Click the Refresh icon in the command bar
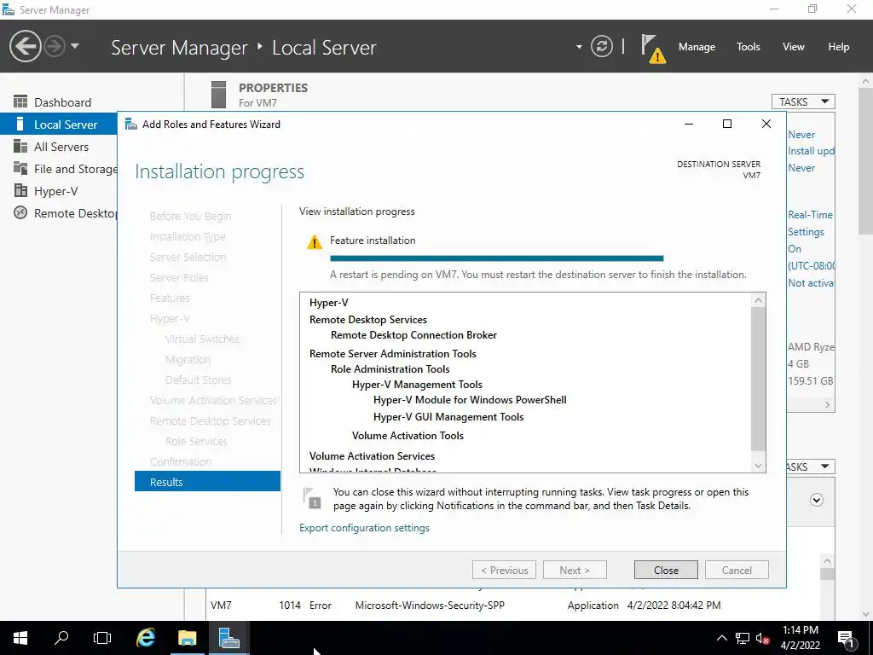873x655 pixels. 601,46
